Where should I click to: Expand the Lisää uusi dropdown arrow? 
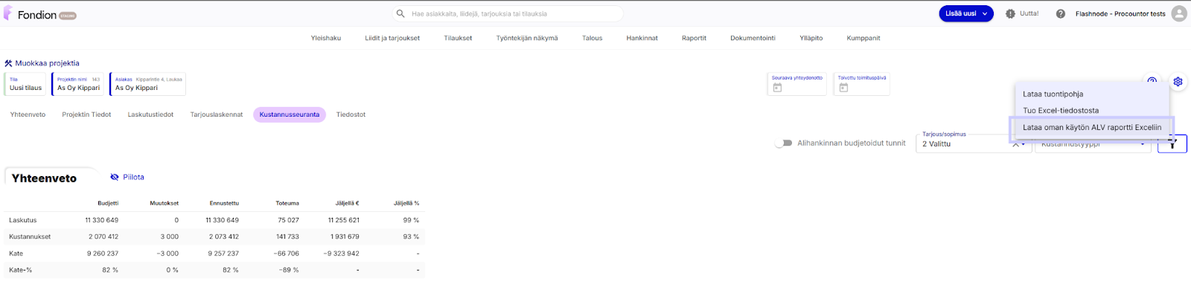(x=985, y=13)
